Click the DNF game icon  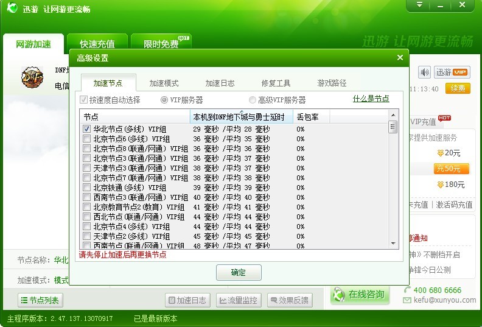tap(32, 77)
